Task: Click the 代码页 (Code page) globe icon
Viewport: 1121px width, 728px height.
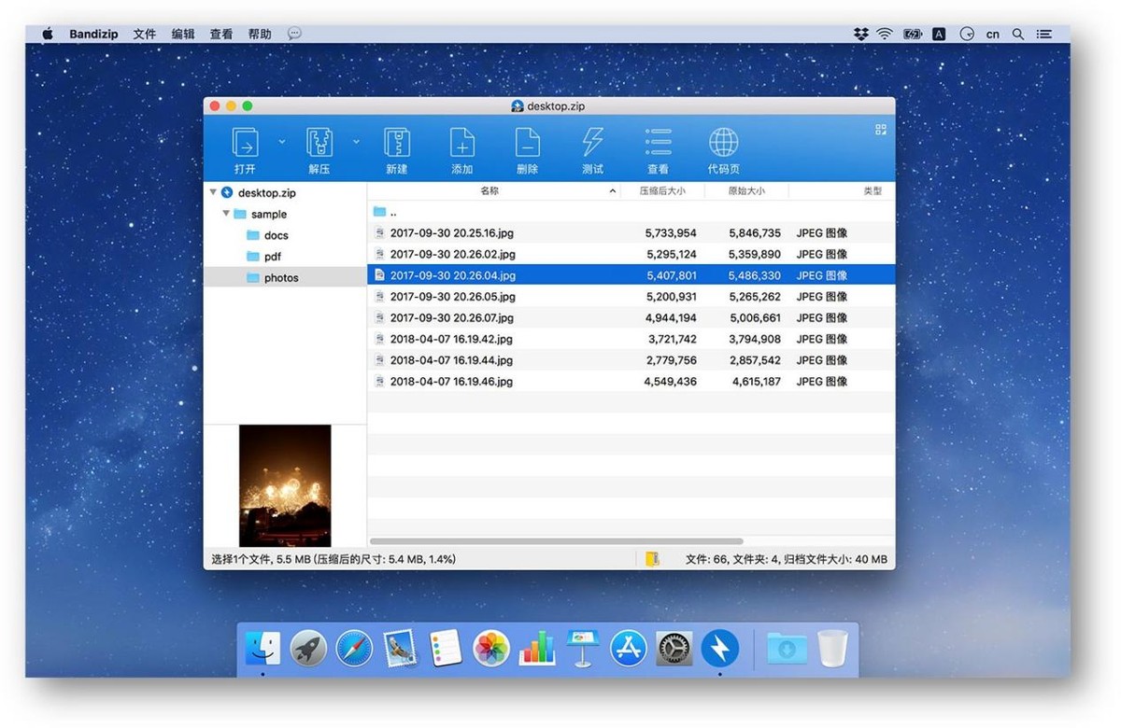Action: point(724,144)
